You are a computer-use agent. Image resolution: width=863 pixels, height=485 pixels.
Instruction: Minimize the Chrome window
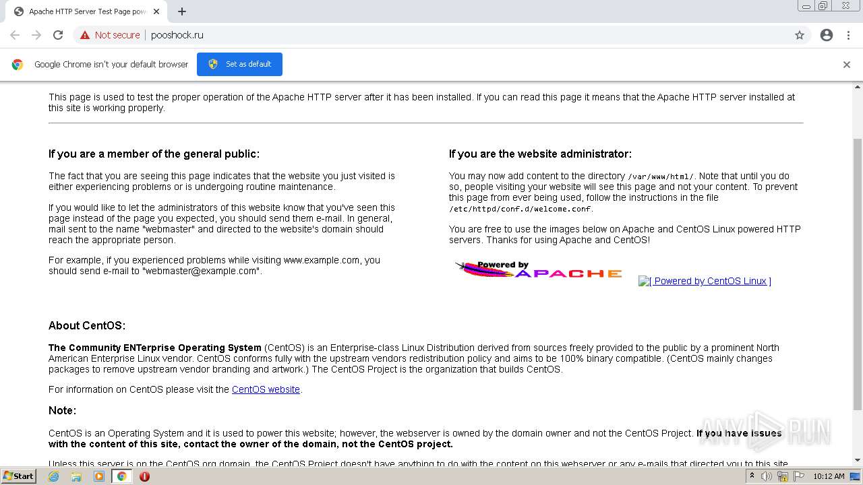click(806, 5)
